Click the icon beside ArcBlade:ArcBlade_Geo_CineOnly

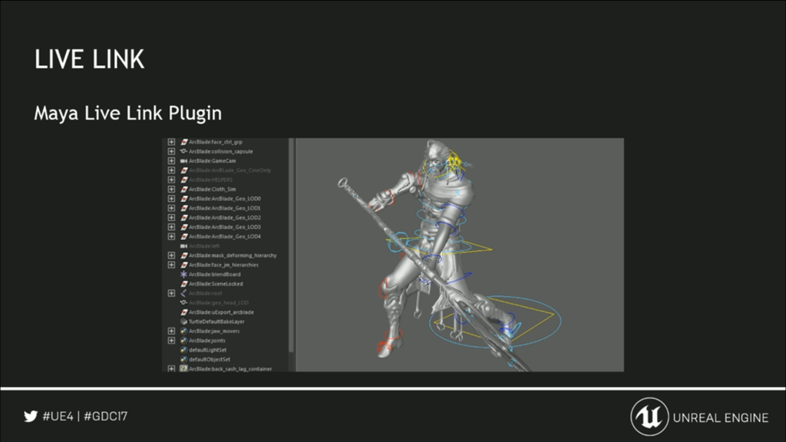[184, 170]
